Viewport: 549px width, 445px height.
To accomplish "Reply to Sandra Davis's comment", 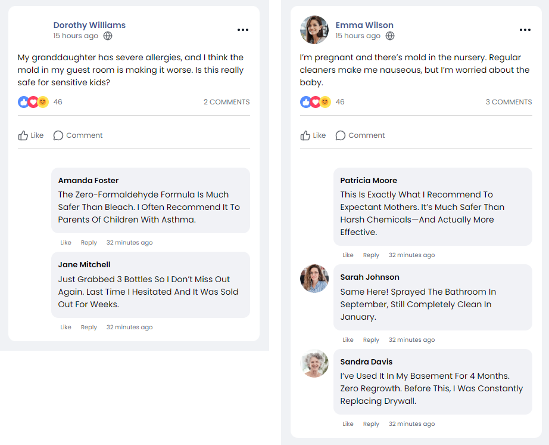I will (x=371, y=424).
